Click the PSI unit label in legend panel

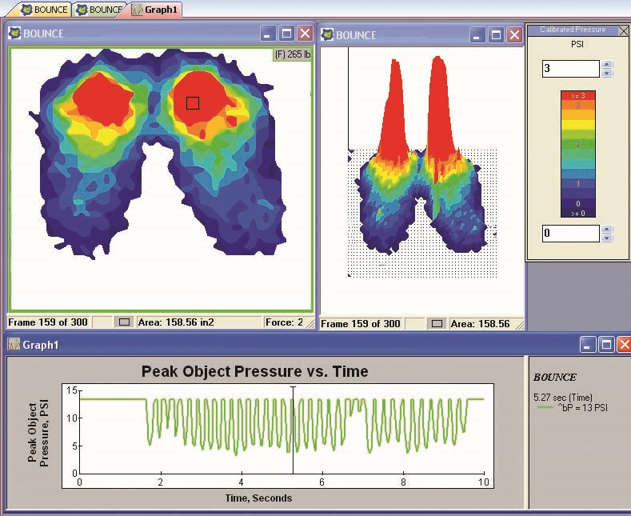click(577, 44)
